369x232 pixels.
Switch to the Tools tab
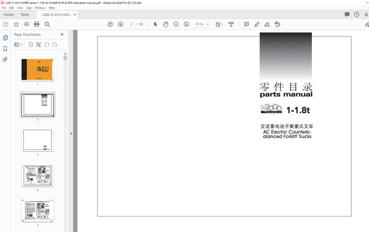(25, 15)
